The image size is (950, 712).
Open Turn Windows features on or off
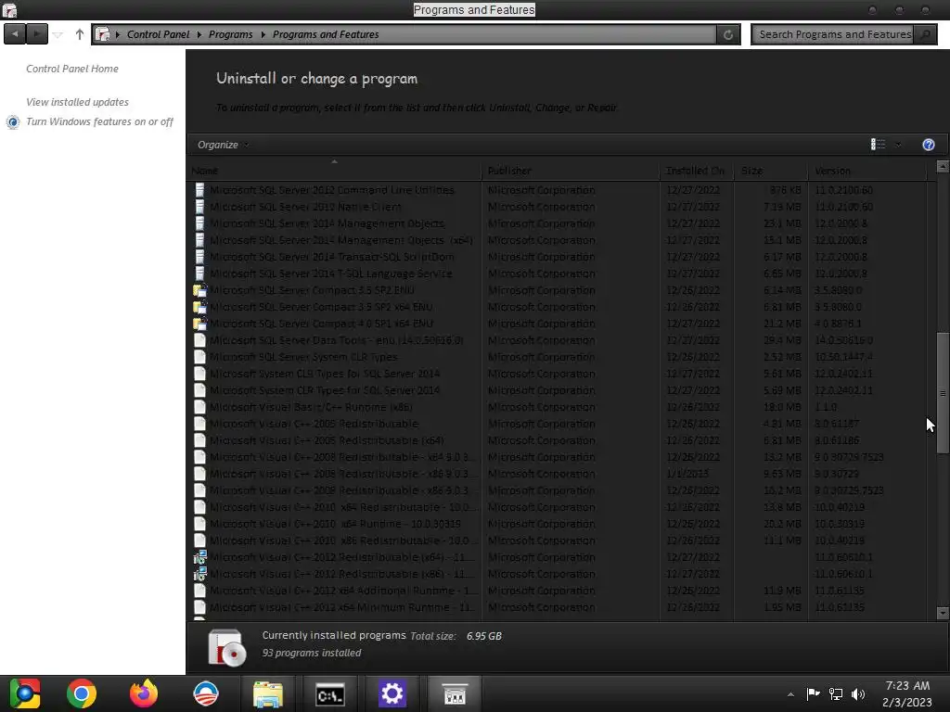(99, 121)
